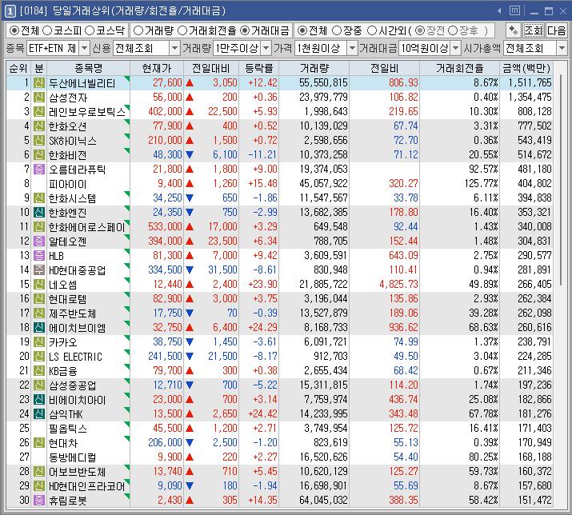572x515 pixels.
Task: Click the dark 신 badge beside 삼익THK
Action: coord(39,413)
